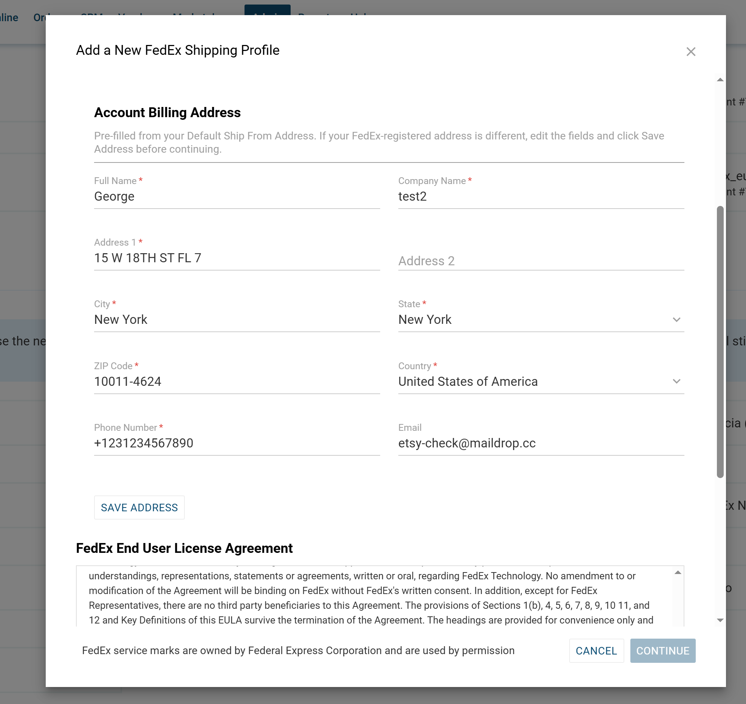Click the ZIP Code field

coord(237,382)
